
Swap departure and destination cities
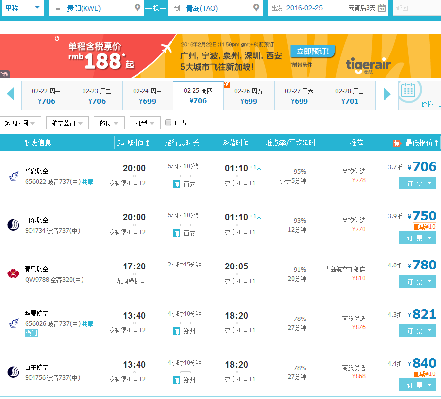pos(156,8)
